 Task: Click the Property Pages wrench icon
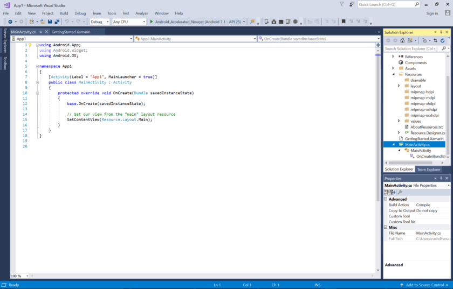[x=400, y=192]
